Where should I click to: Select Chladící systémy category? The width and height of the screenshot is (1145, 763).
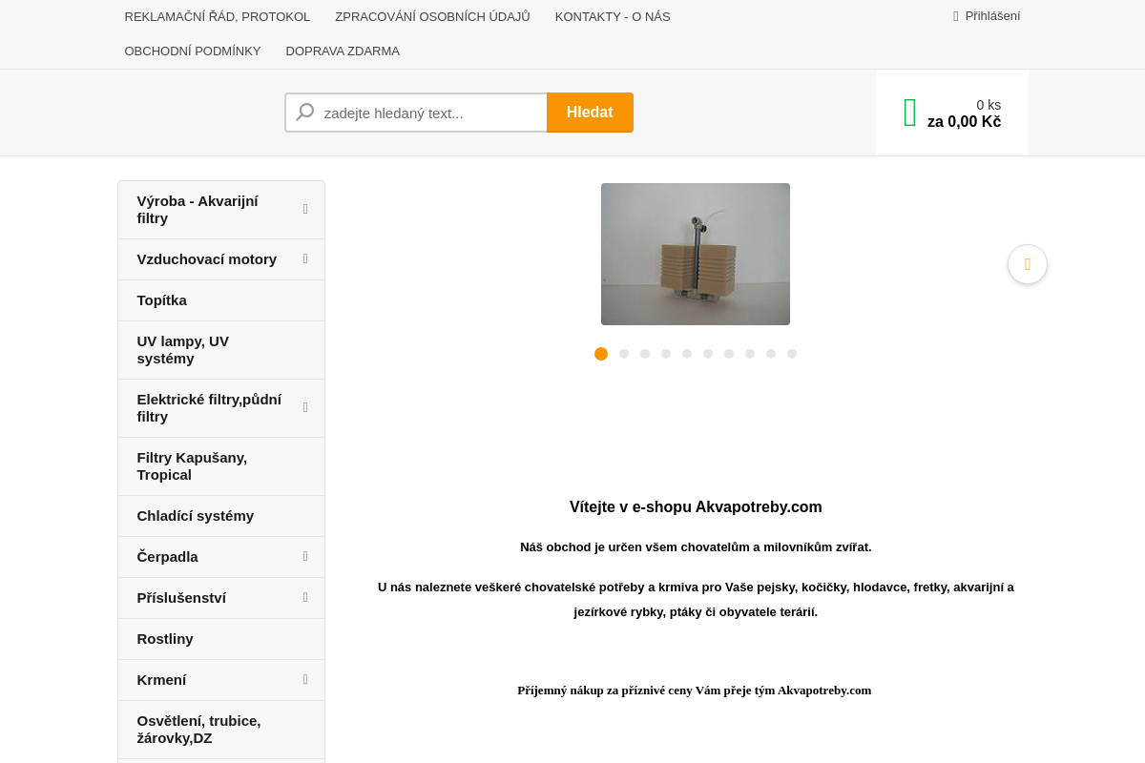coord(221,516)
